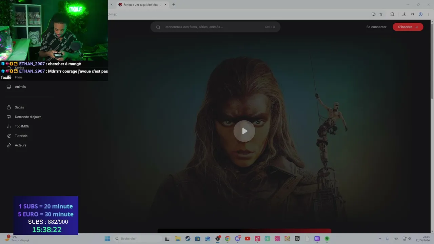Click the search field for films and series
Viewport: 434px width, 244px height.
tap(215, 27)
